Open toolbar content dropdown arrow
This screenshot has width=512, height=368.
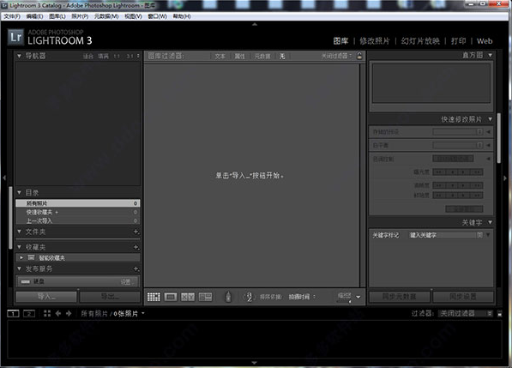click(x=358, y=297)
